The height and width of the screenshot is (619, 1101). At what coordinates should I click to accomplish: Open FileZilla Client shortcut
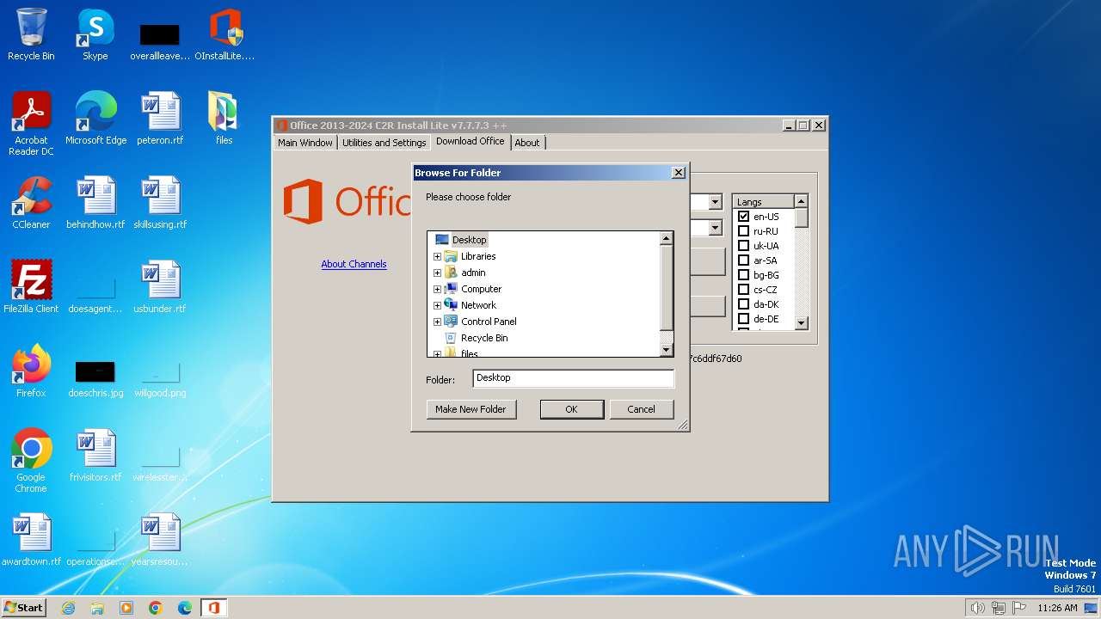(x=31, y=286)
